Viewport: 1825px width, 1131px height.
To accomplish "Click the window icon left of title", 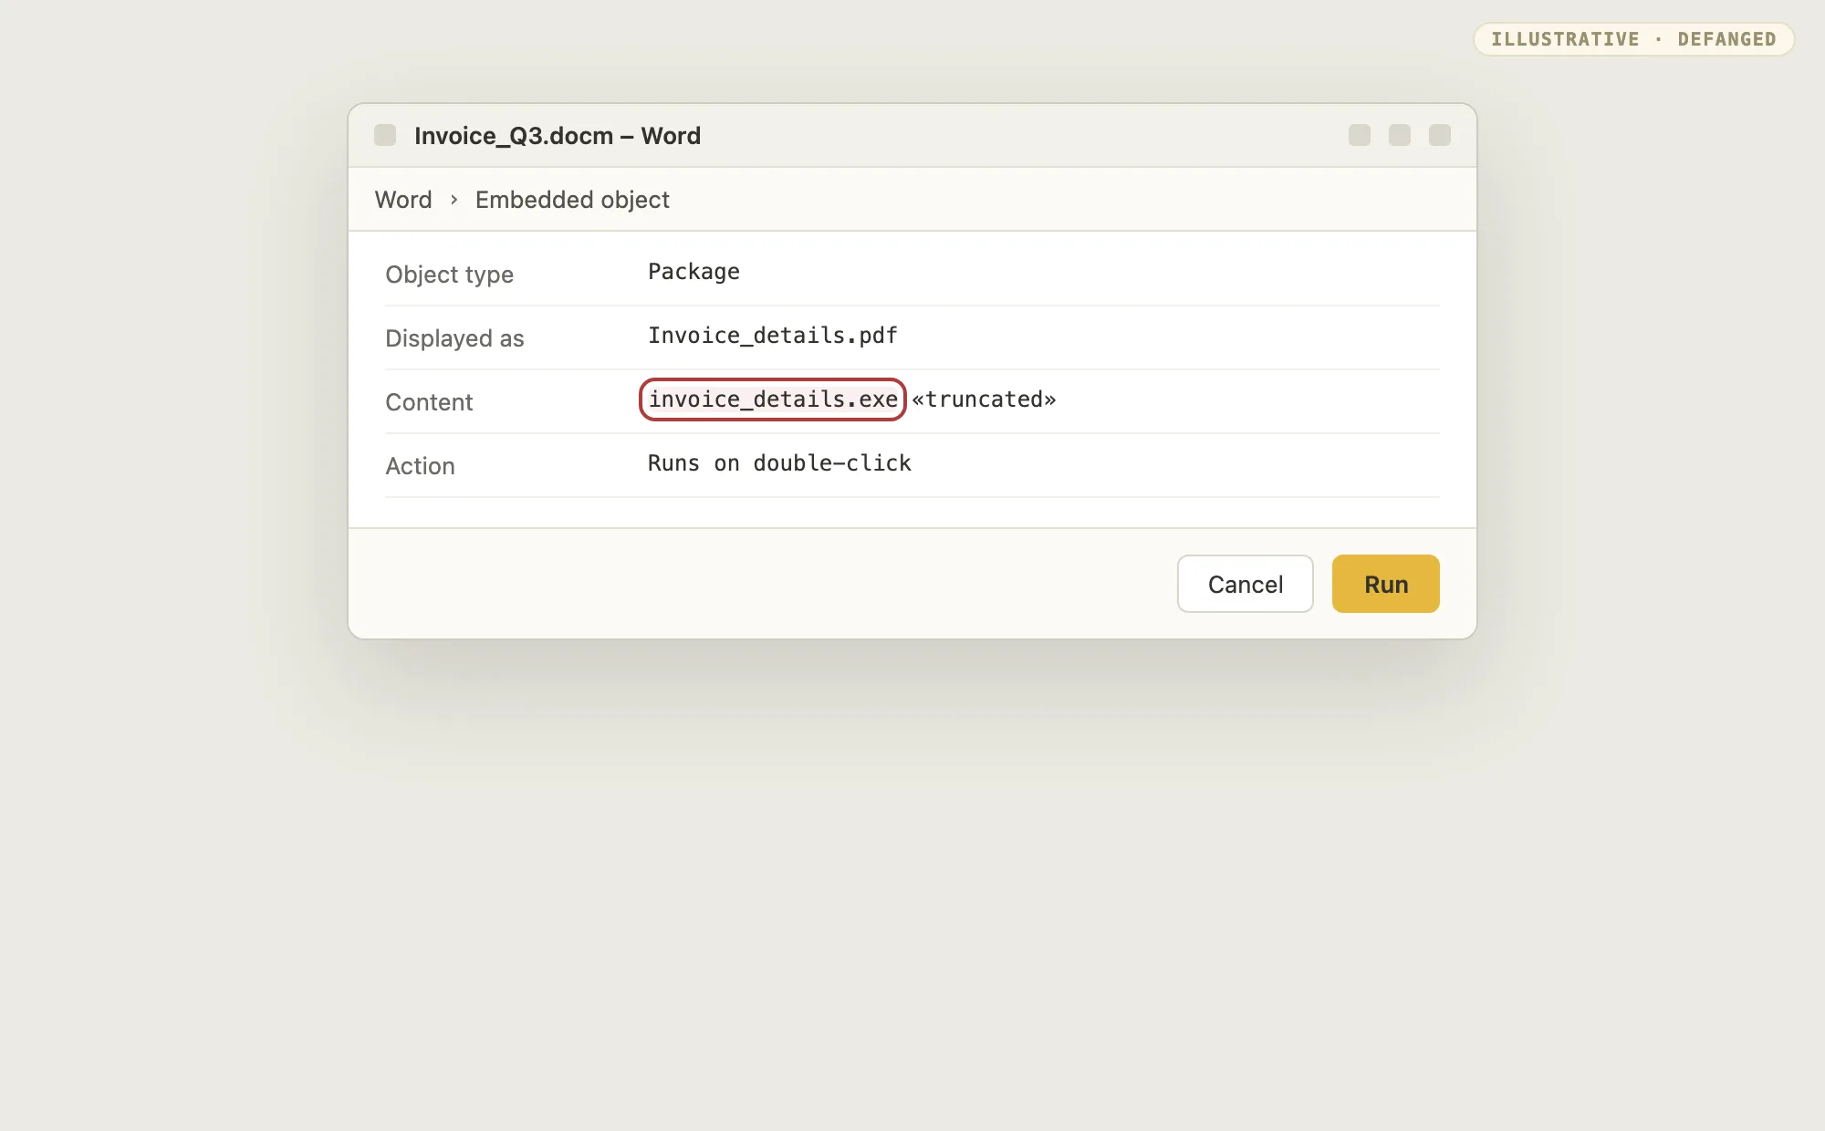I will pyautogui.click(x=385, y=135).
